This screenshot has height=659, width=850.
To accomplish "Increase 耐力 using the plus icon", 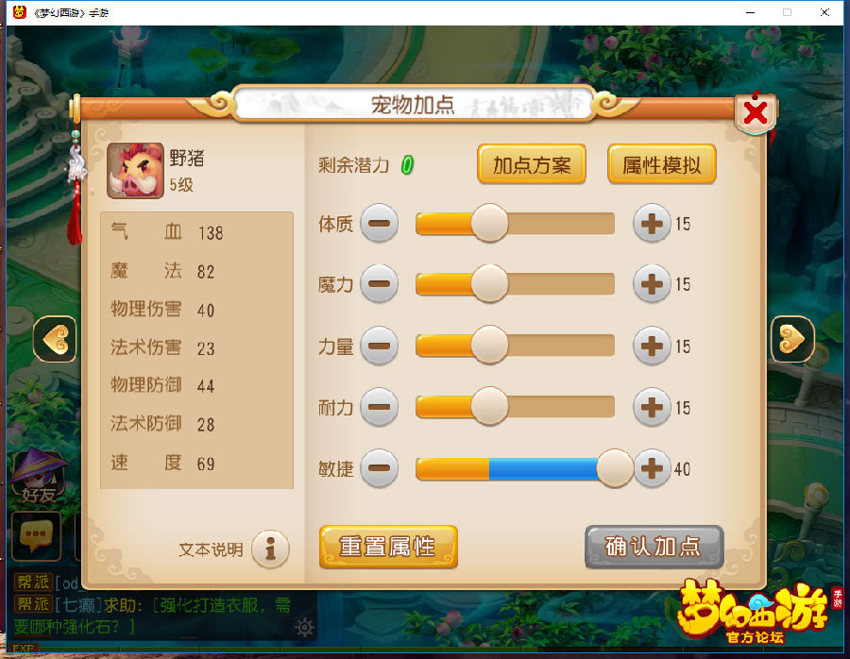I will pos(652,407).
